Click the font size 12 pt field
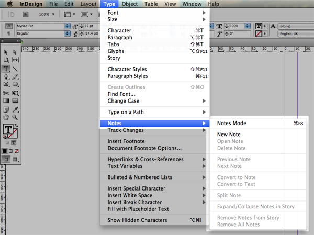 (91, 26)
